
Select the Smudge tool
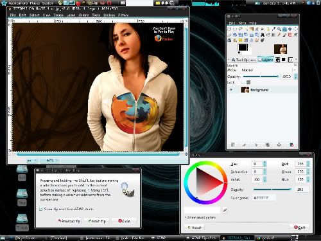coord(257,40)
